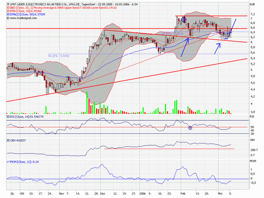Viewport: 264px width, 198px height.
Task: Click the red legend marker before BBD
Action: click(x=8, y=8)
